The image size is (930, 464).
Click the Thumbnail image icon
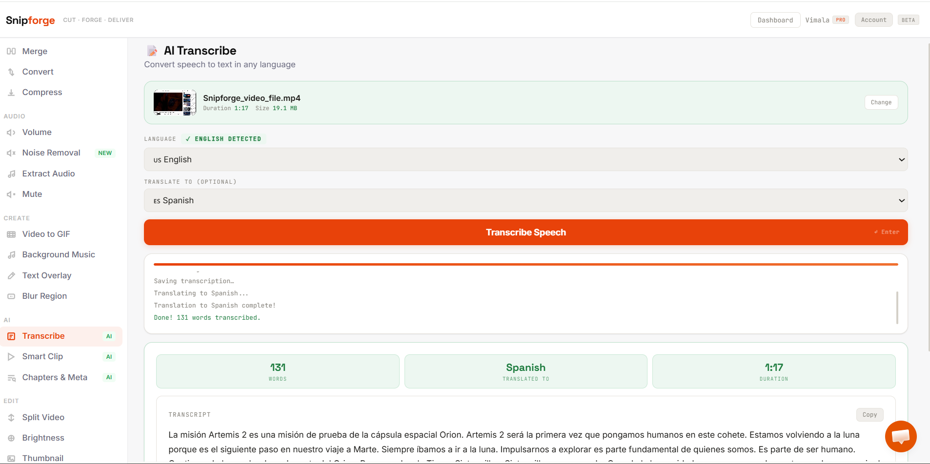pos(11,458)
